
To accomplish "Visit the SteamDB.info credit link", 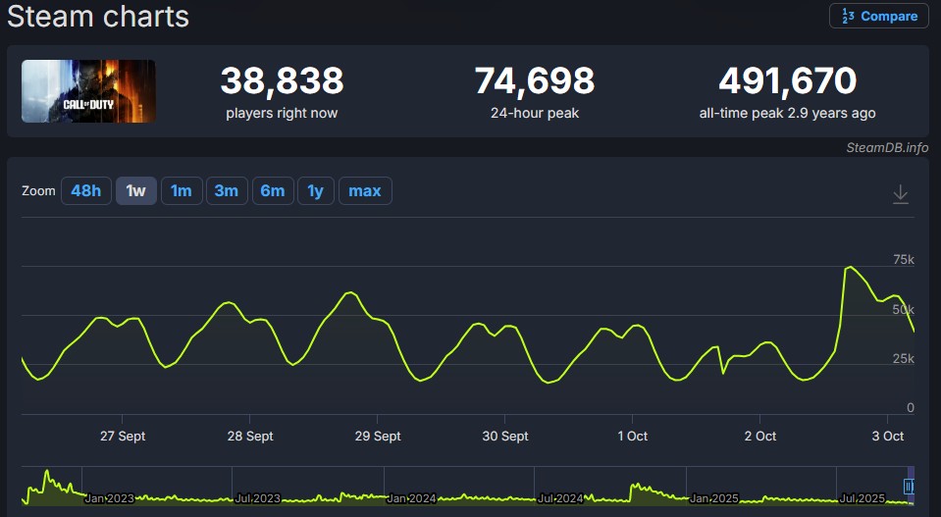I will click(887, 147).
